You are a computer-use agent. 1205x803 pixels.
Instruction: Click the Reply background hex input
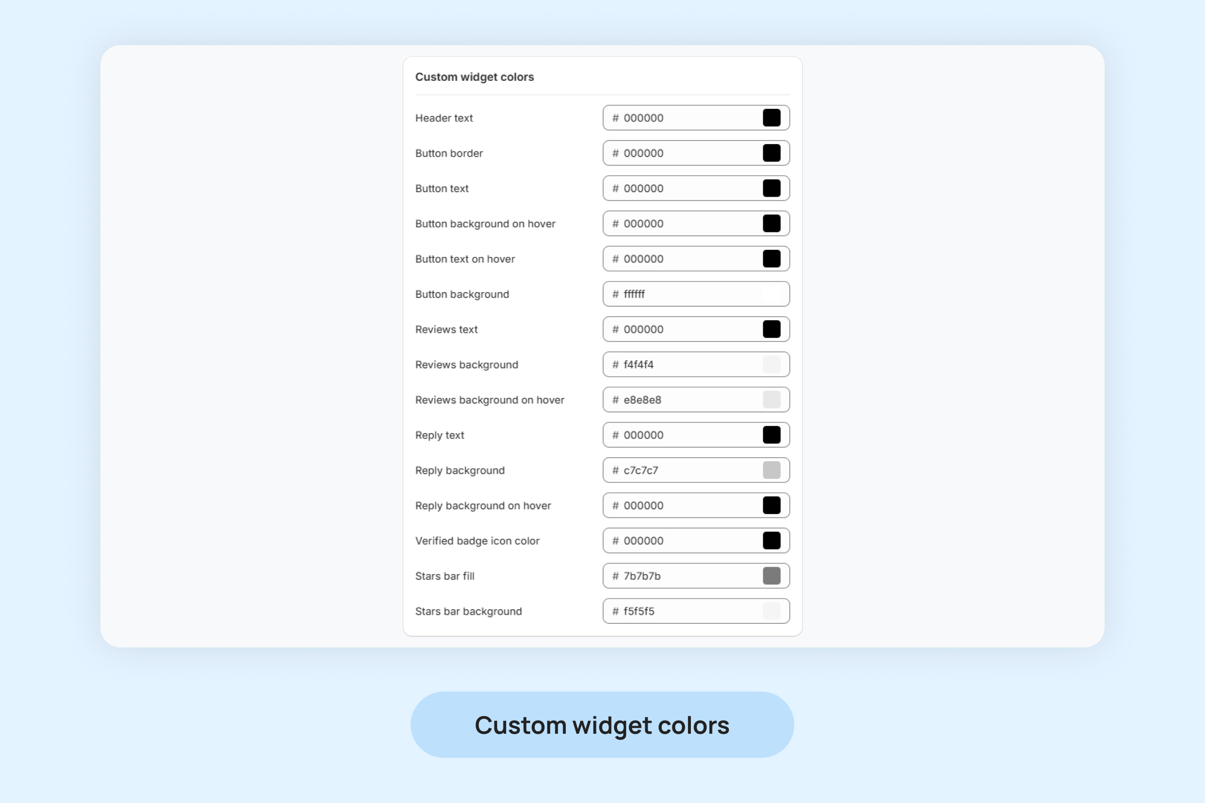(686, 470)
